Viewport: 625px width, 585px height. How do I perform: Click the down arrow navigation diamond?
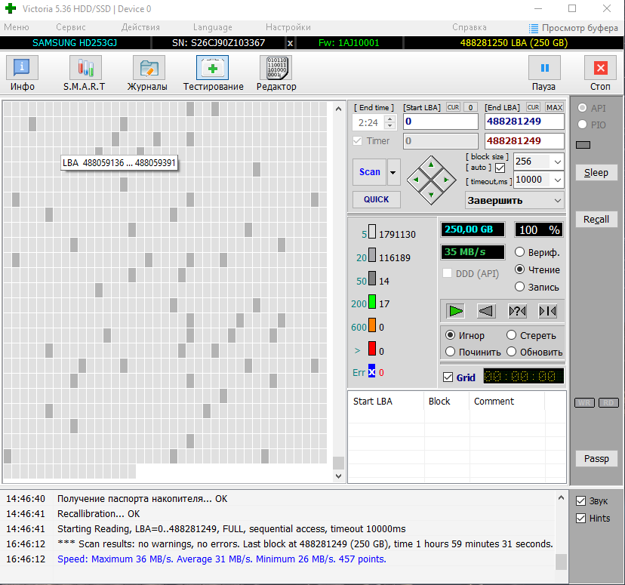[x=431, y=195]
